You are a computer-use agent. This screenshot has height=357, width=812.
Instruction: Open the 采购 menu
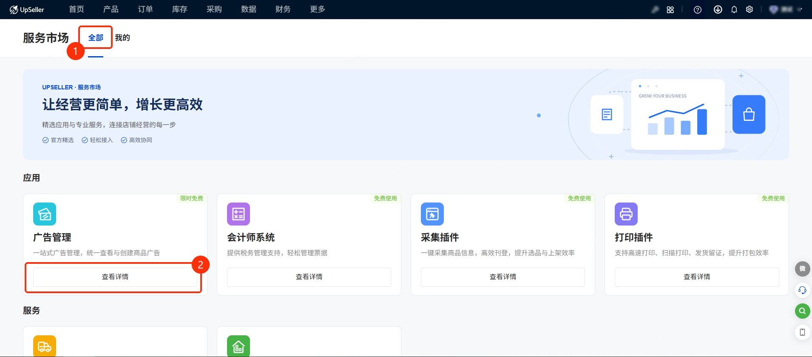tap(214, 9)
